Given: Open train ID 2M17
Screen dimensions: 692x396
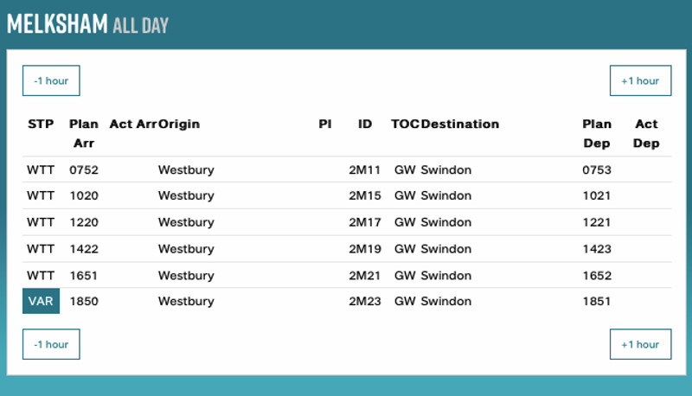Looking at the screenshot, I should [365, 222].
